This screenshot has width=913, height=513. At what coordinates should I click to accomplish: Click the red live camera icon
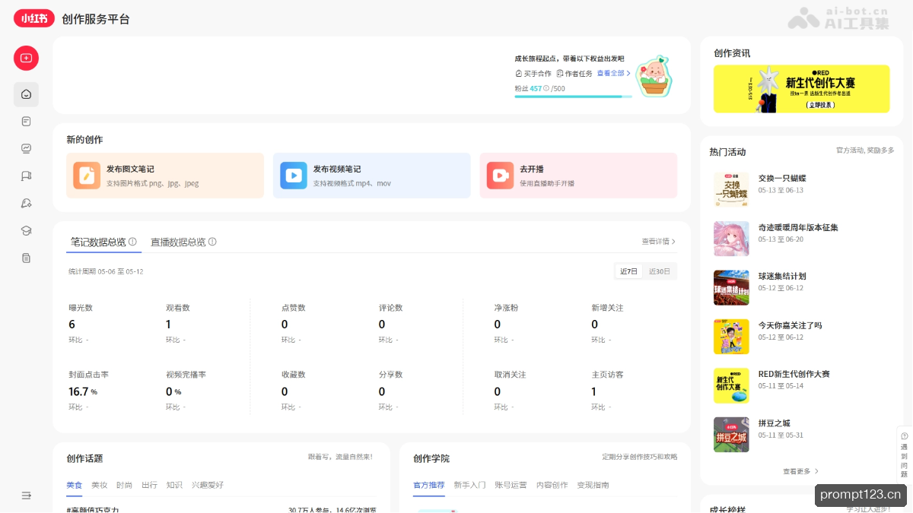coord(500,176)
